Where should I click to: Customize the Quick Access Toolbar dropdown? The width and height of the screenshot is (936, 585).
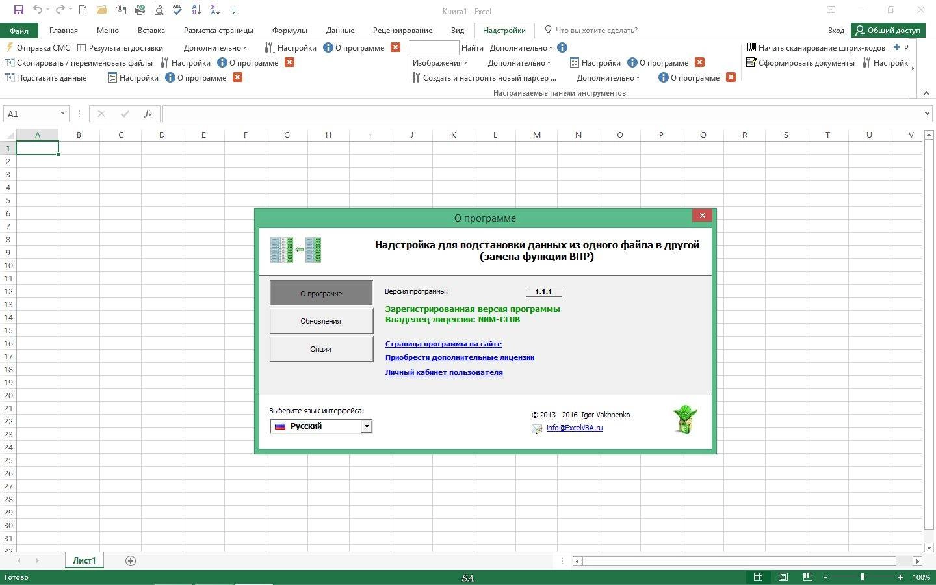click(233, 10)
